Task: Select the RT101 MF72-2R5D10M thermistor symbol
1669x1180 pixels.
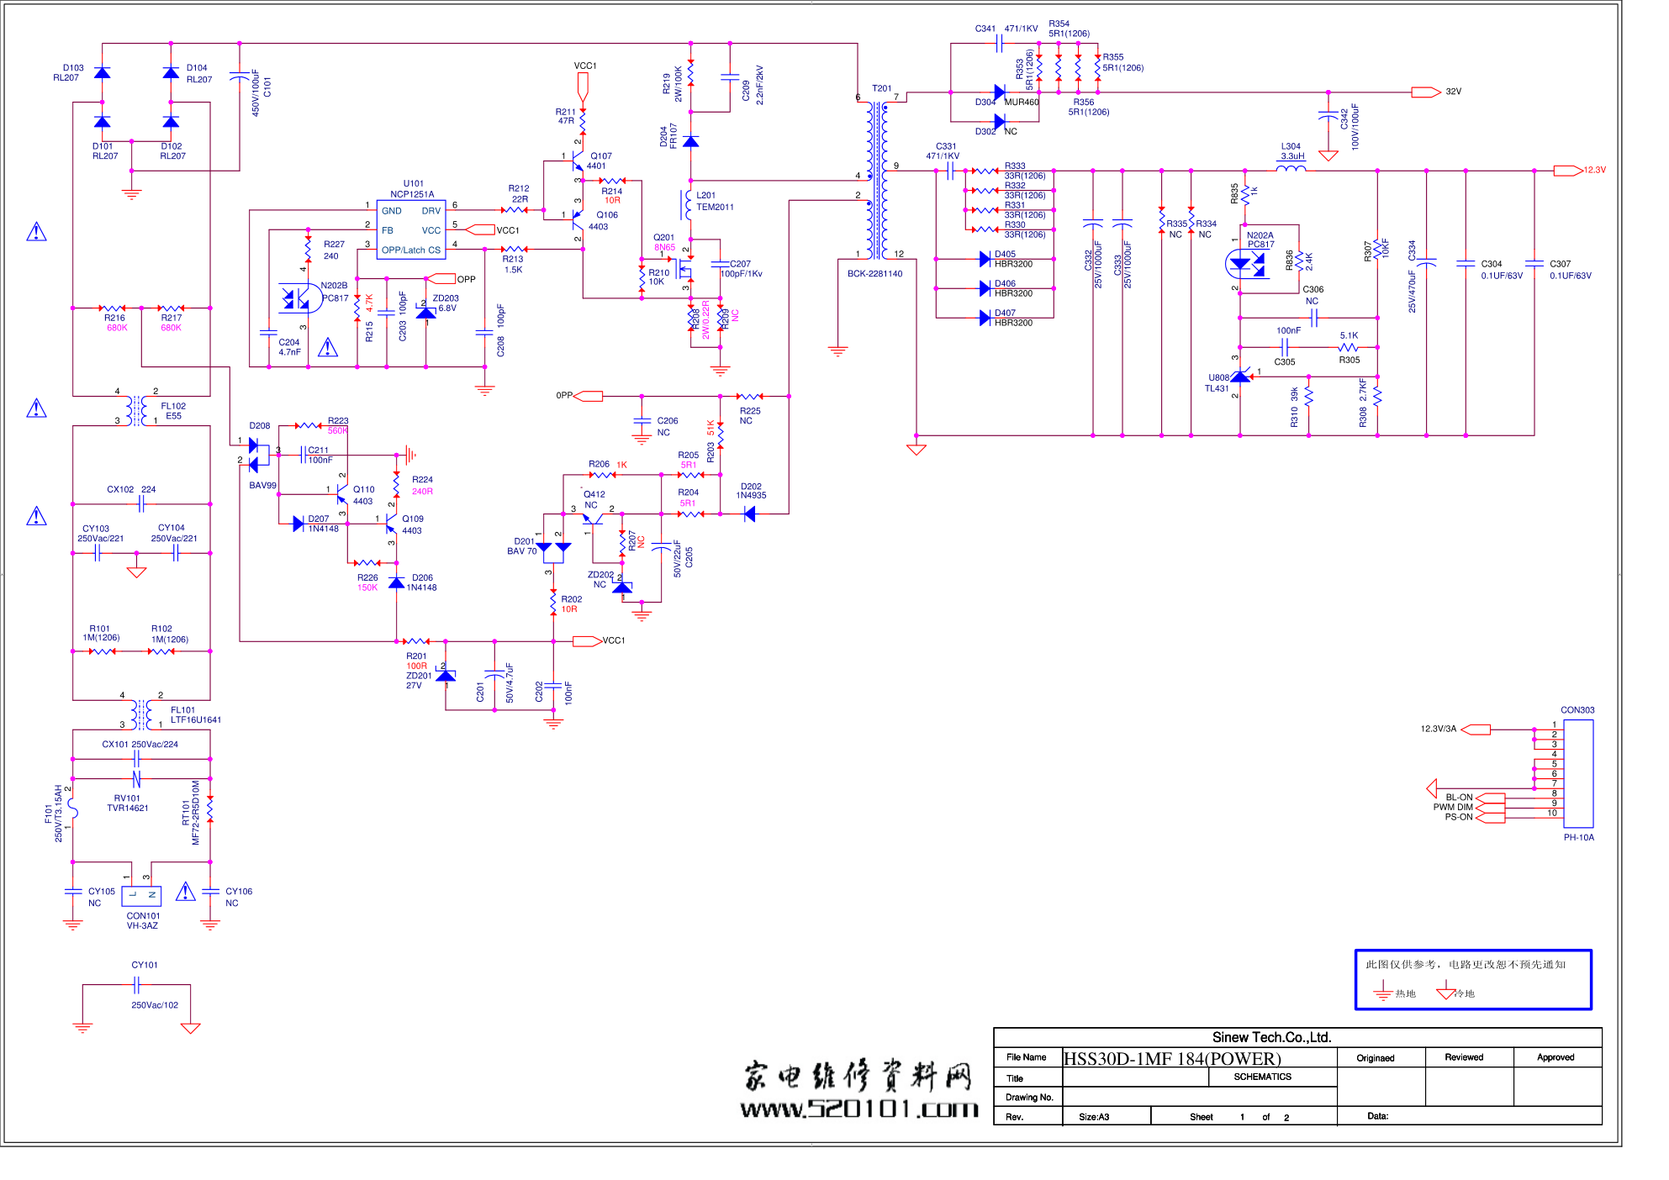Action: click(210, 809)
